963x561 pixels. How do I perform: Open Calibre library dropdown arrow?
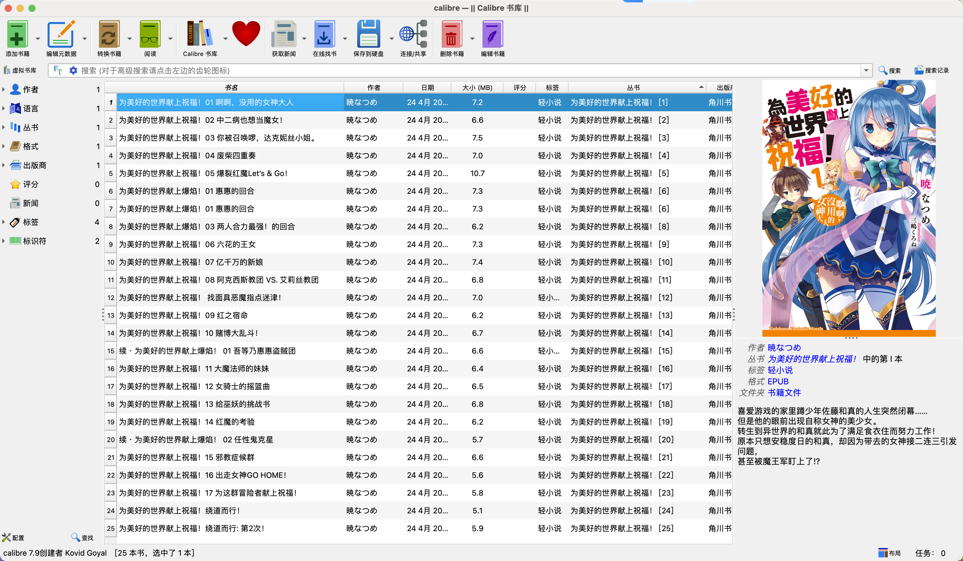click(225, 38)
